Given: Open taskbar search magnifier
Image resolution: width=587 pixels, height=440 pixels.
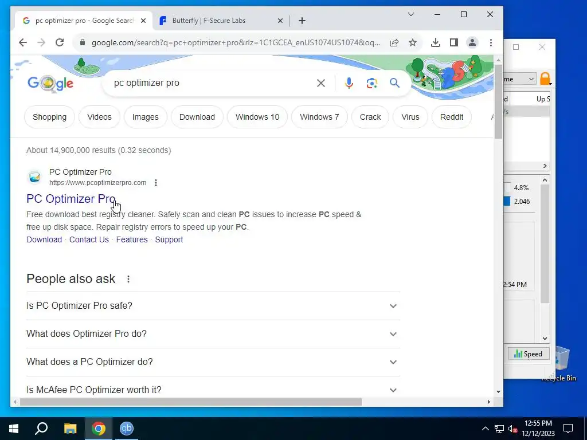Looking at the screenshot, I should pos(41,429).
